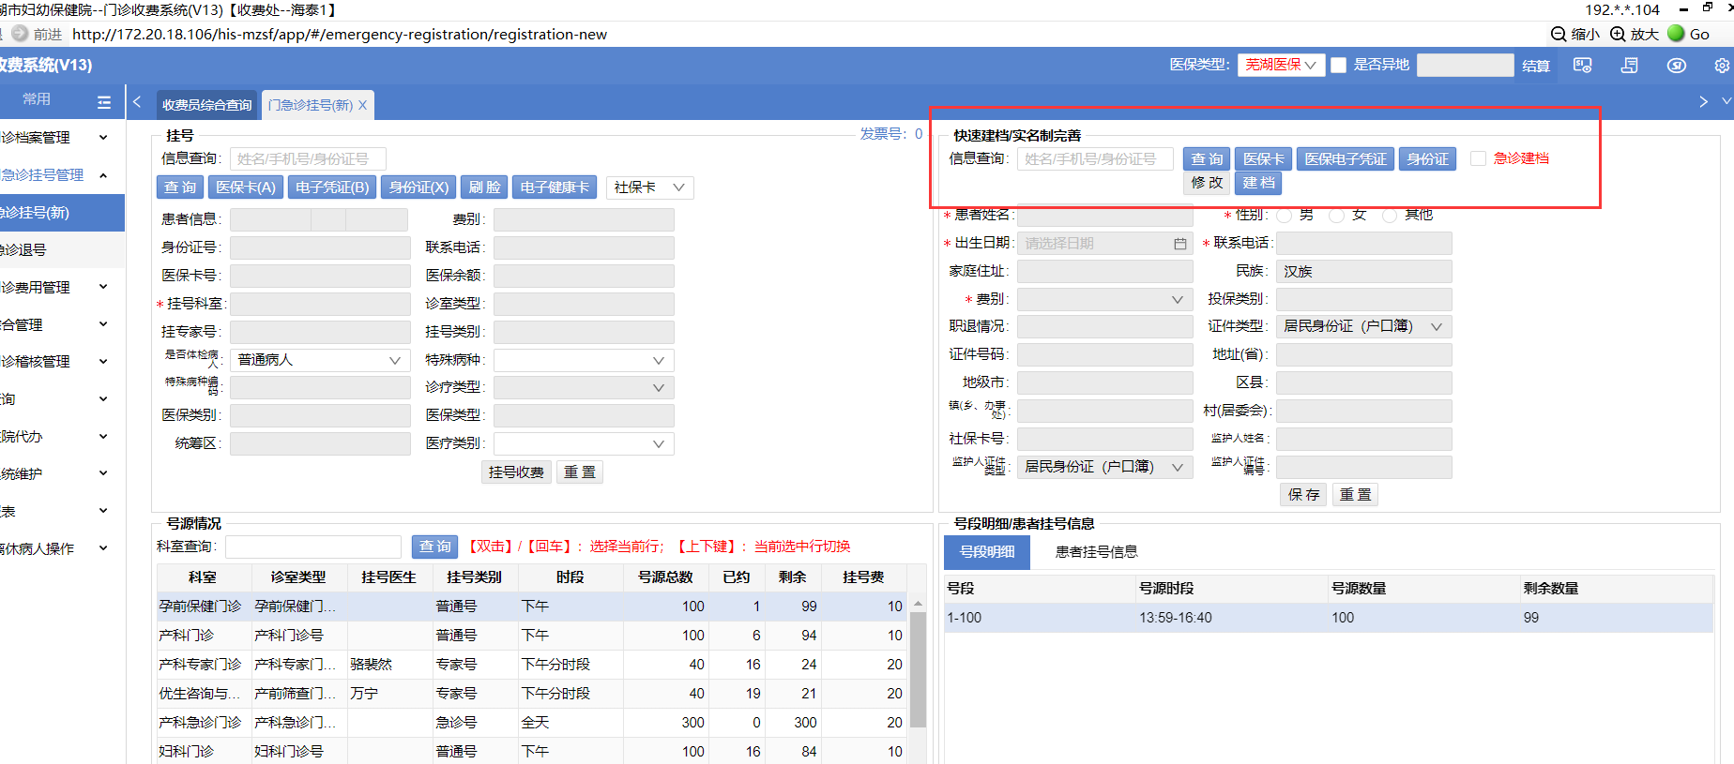Viewport: 1734px width, 764px height.
Task: Click the SI card view icon
Action: [1583, 66]
